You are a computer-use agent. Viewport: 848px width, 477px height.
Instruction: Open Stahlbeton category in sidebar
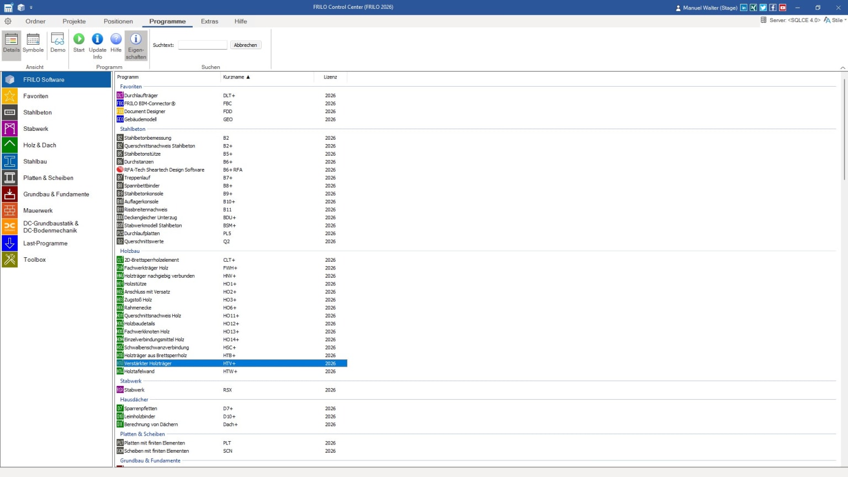click(56, 112)
